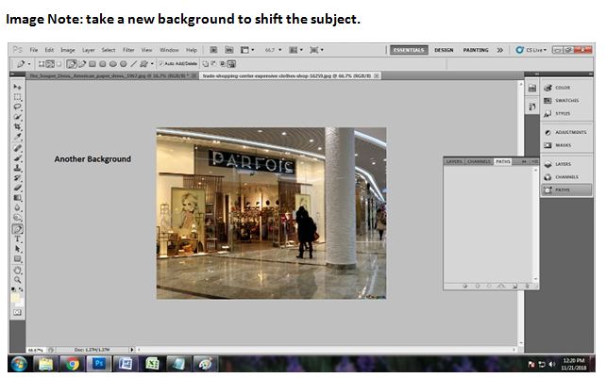Select the Clone Stamp tool
This screenshot has height=378, width=606.
point(17,168)
